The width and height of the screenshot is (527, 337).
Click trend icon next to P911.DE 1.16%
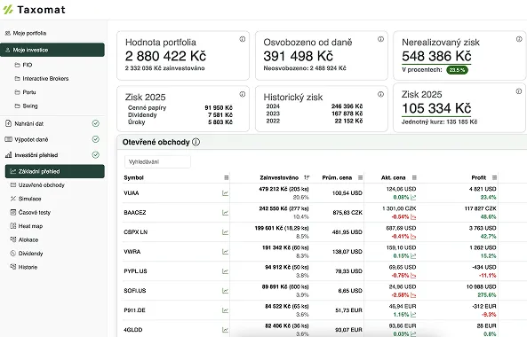[x=413, y=315]
